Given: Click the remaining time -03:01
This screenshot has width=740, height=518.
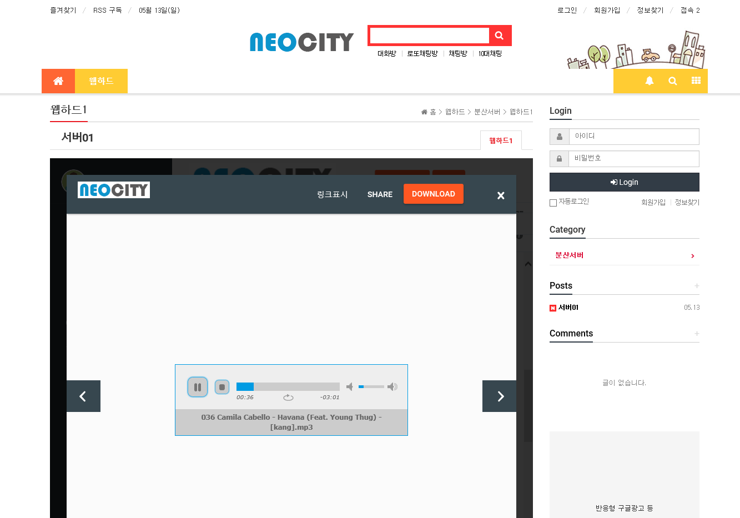Looking at the screenshot, I should pos(330,398).
